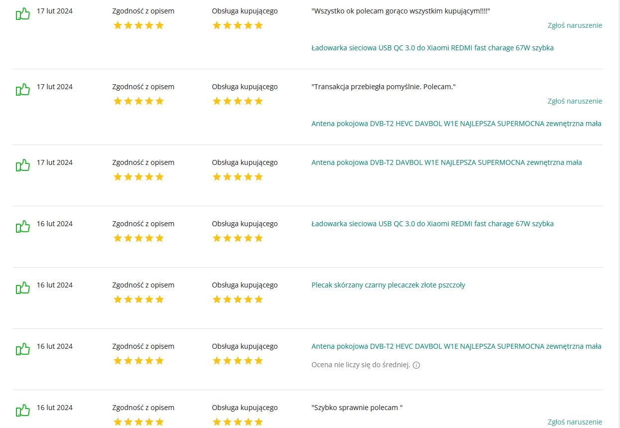The height and width of the screenshot is (428, 620).
Task: Click thumbs-up icon in 16 lut Ładowarka row
Action: [23, 226]
